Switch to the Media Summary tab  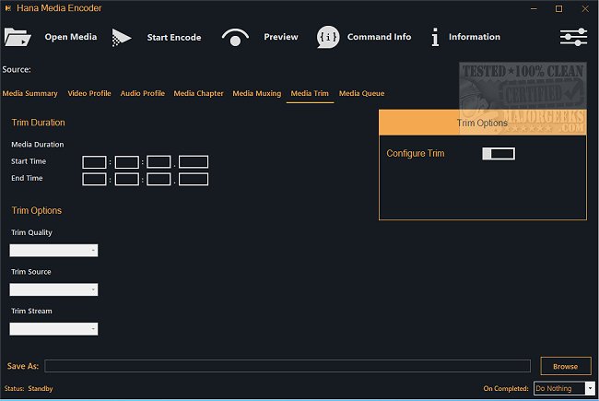pyautogui.click(x=29, y=93)
